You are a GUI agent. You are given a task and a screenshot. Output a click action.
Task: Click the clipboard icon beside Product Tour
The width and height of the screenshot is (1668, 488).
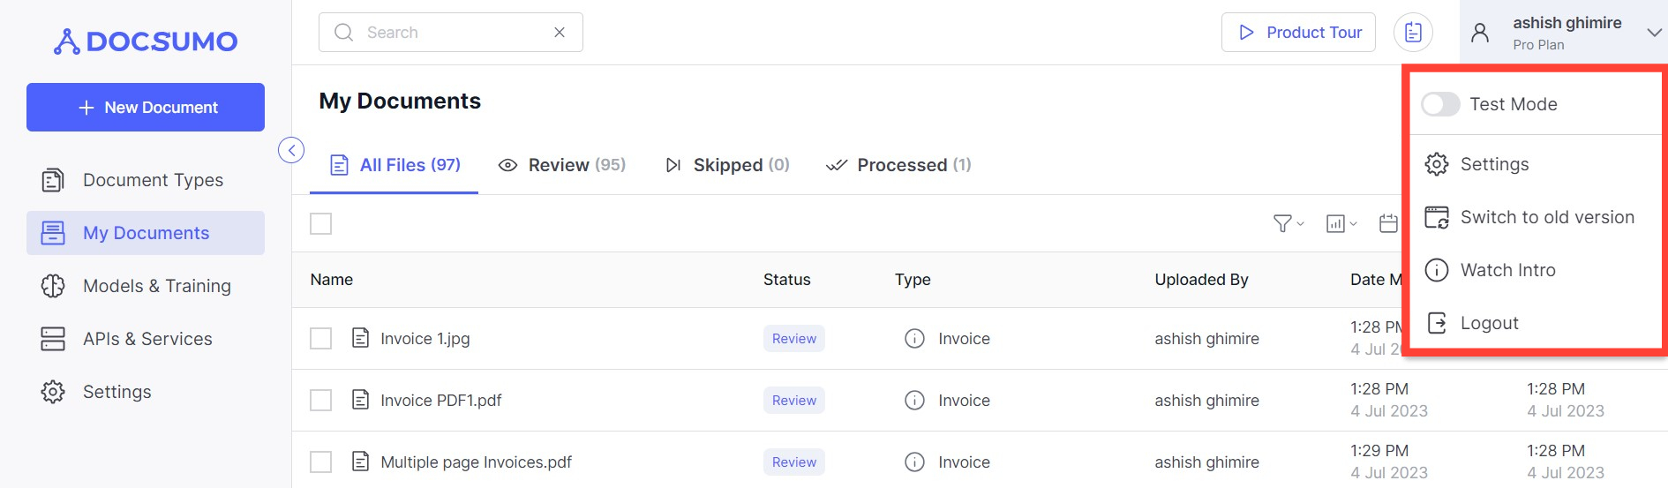1413,33
